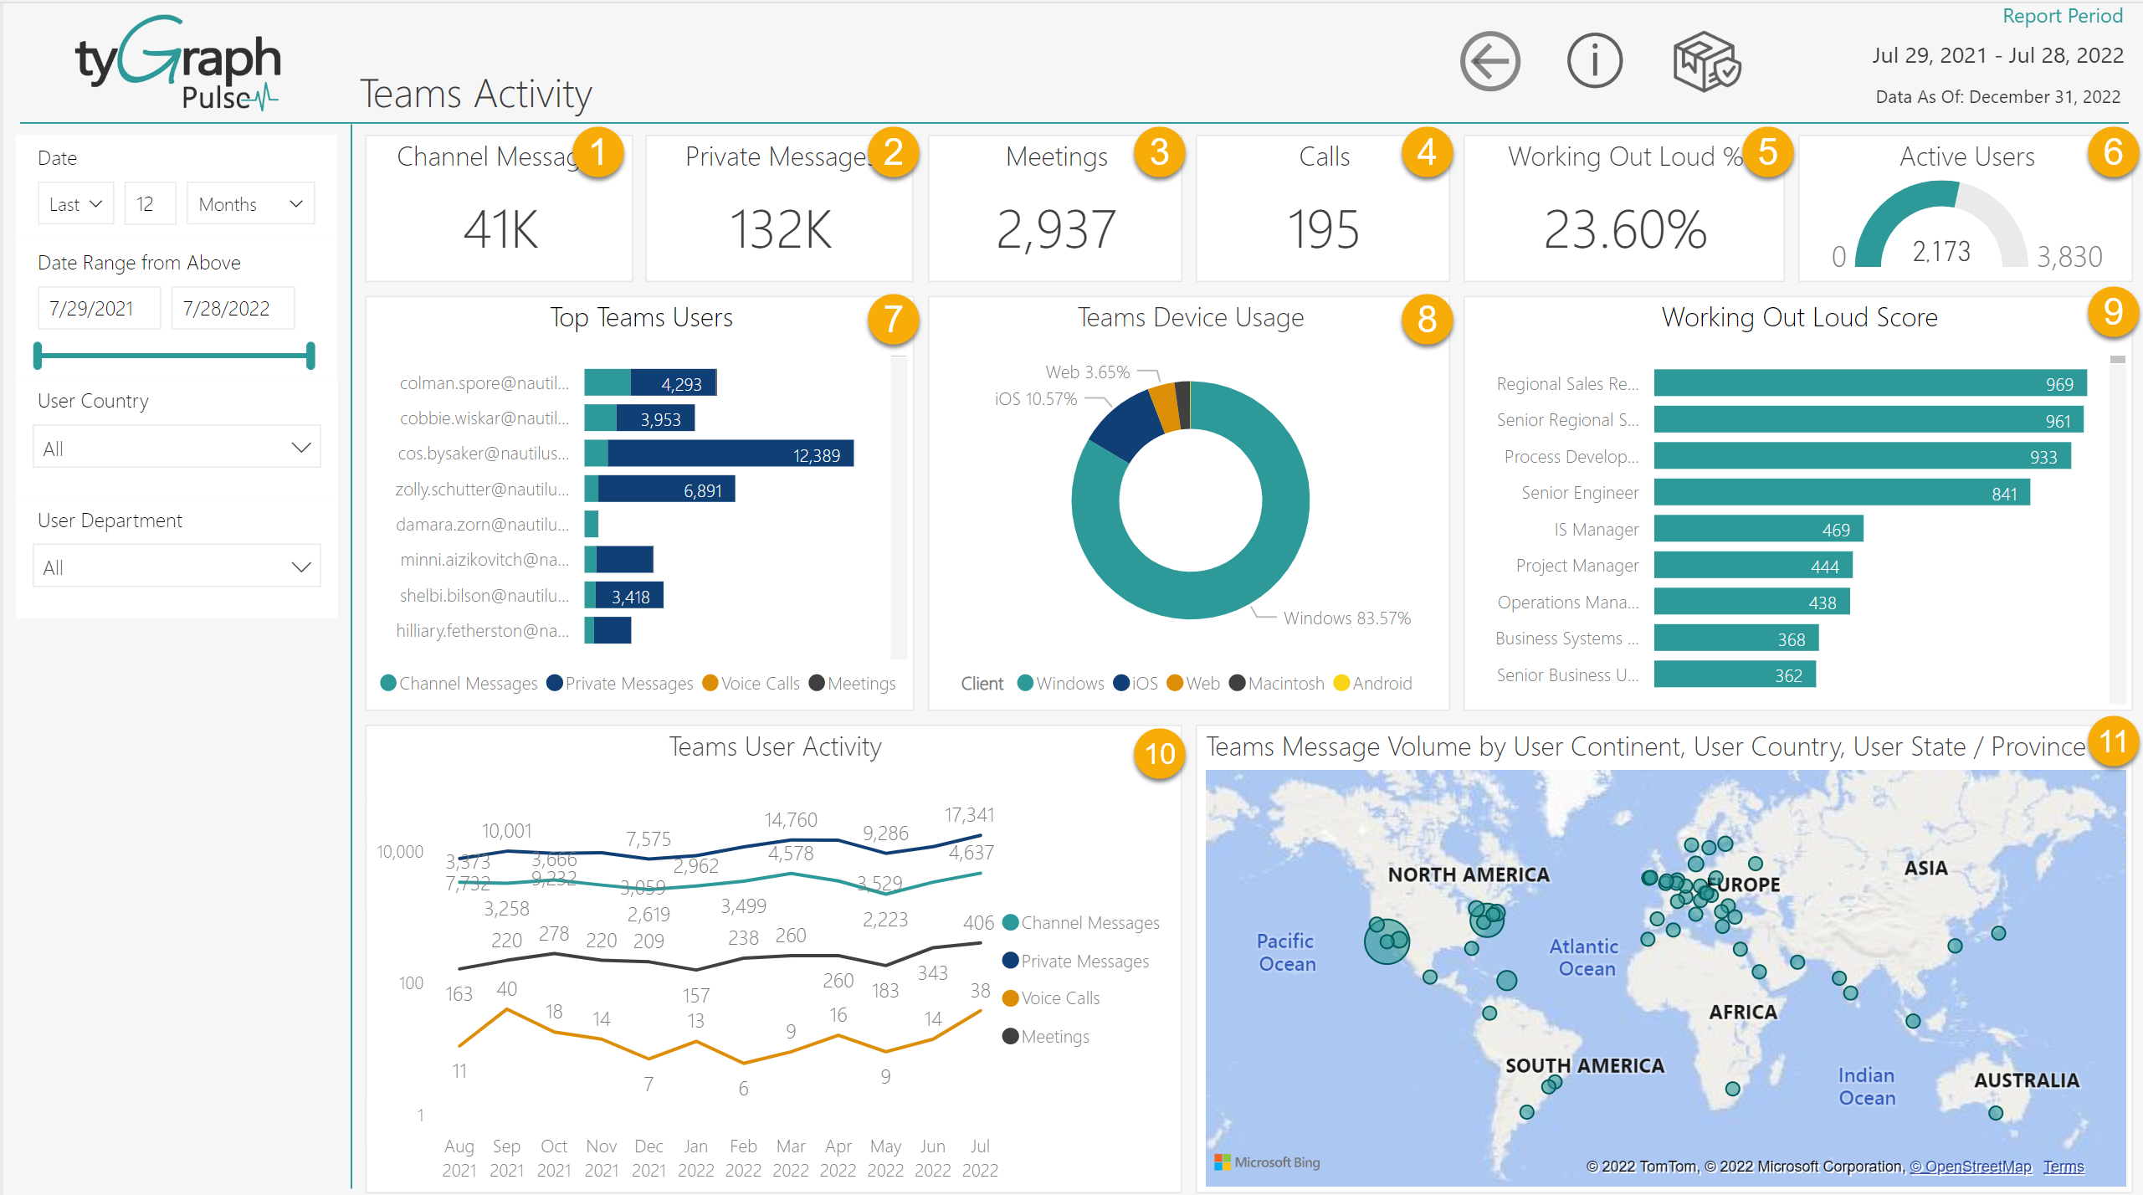Image resolution: width=2143 pixels, height=1195 pixels.
Task: Open the OpenStreetMap link on map
Action: click(1970, 1167)
